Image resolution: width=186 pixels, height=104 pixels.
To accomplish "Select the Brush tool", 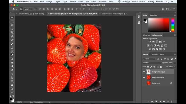I will (x=12, y=44).
